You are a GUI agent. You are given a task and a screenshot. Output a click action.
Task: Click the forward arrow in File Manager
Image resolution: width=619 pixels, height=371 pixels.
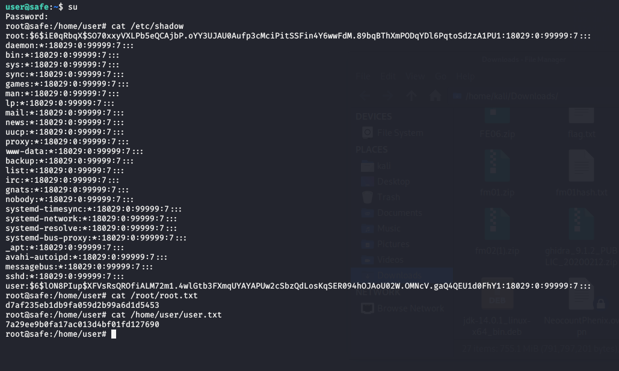pos(388,96)
